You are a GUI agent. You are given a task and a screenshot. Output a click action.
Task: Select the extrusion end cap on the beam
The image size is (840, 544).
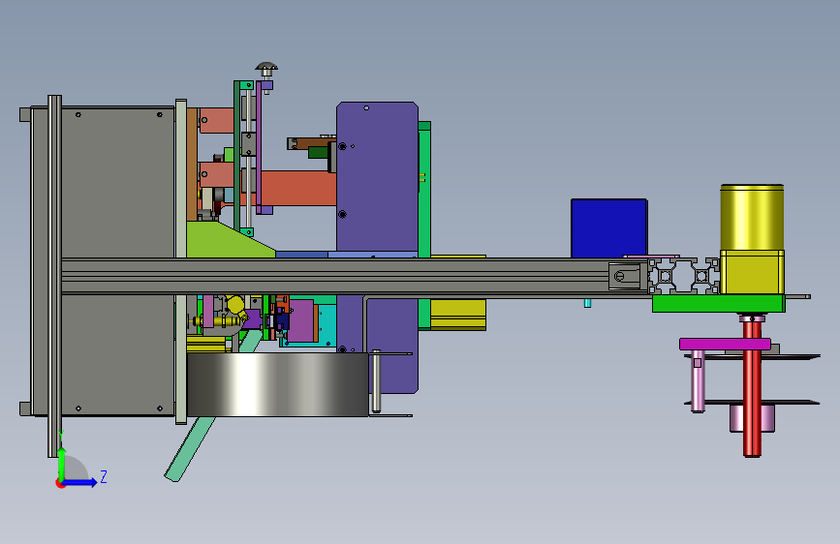click(x=627, y=276)
